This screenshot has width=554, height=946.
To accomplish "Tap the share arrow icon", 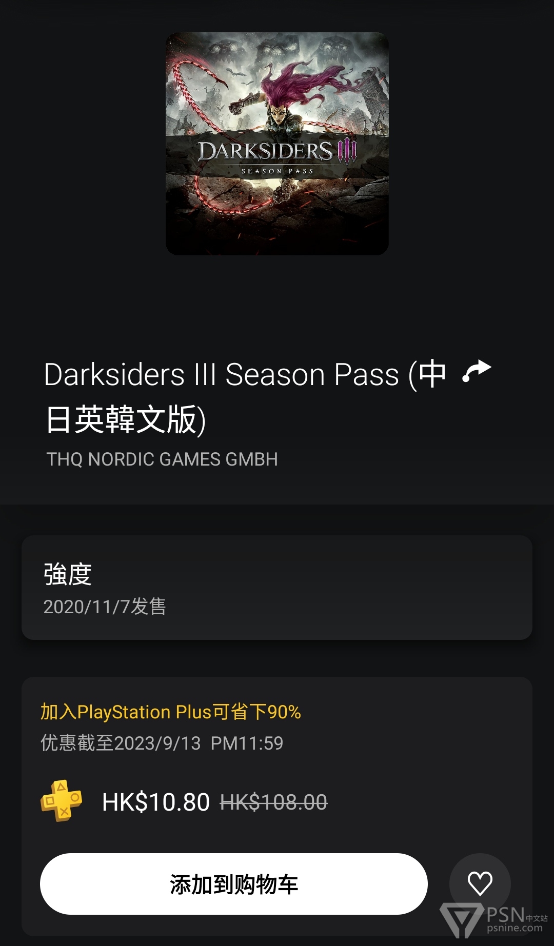I will click(477, 371).
